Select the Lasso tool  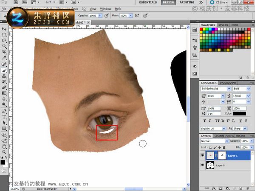(4, 40)
